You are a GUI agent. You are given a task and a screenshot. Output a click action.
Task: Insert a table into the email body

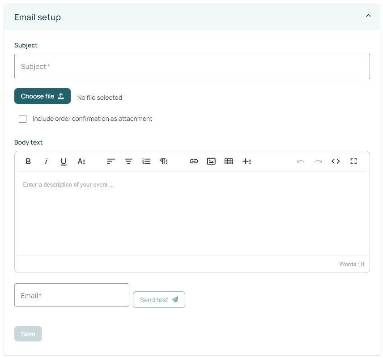click(x=229, y=162)
